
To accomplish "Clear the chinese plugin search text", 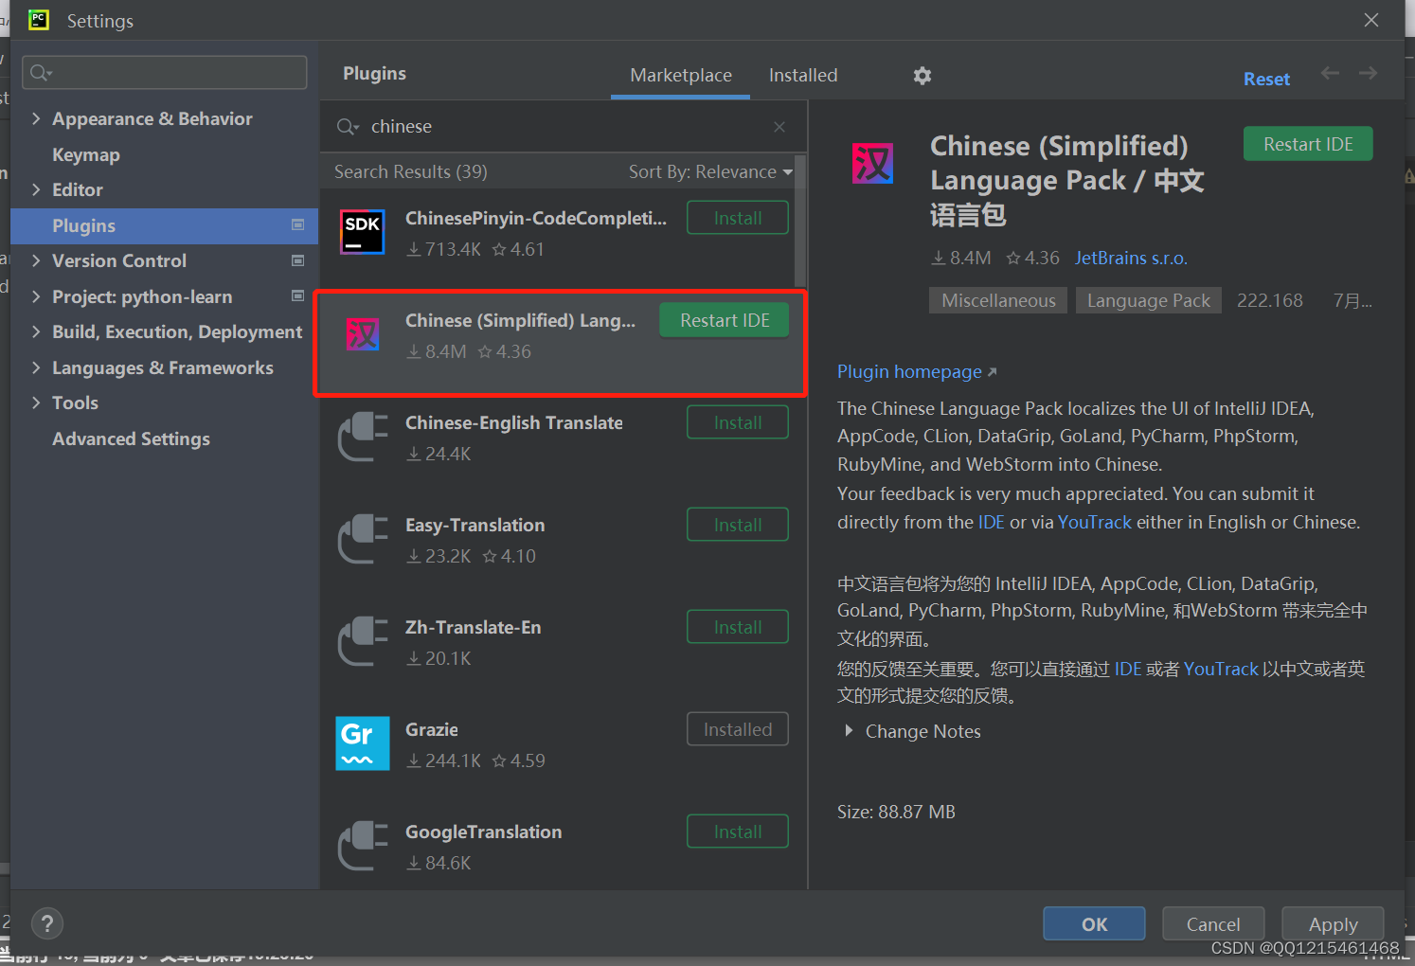I will [779, 127].
